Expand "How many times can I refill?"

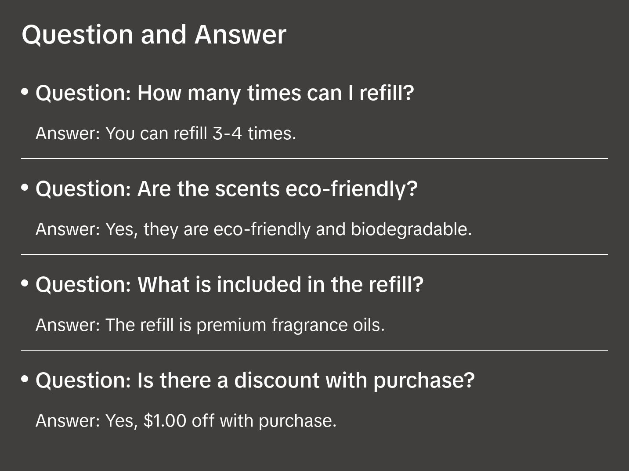224,93
